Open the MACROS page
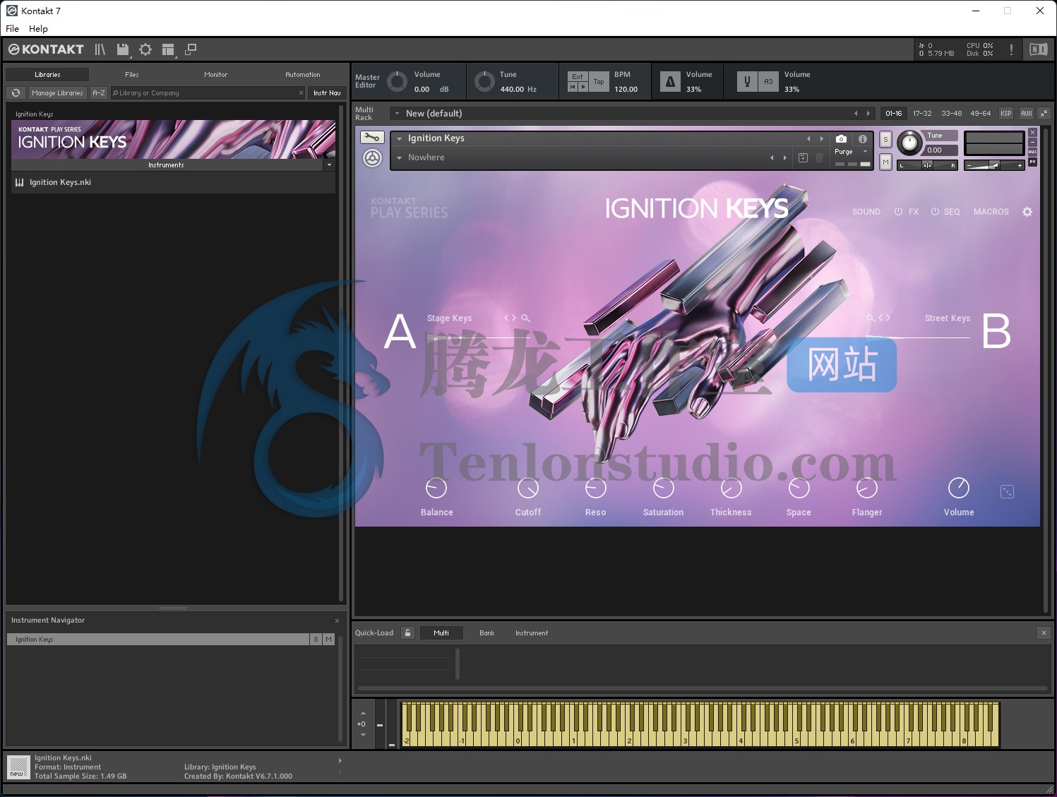 (x=991, y=212)
